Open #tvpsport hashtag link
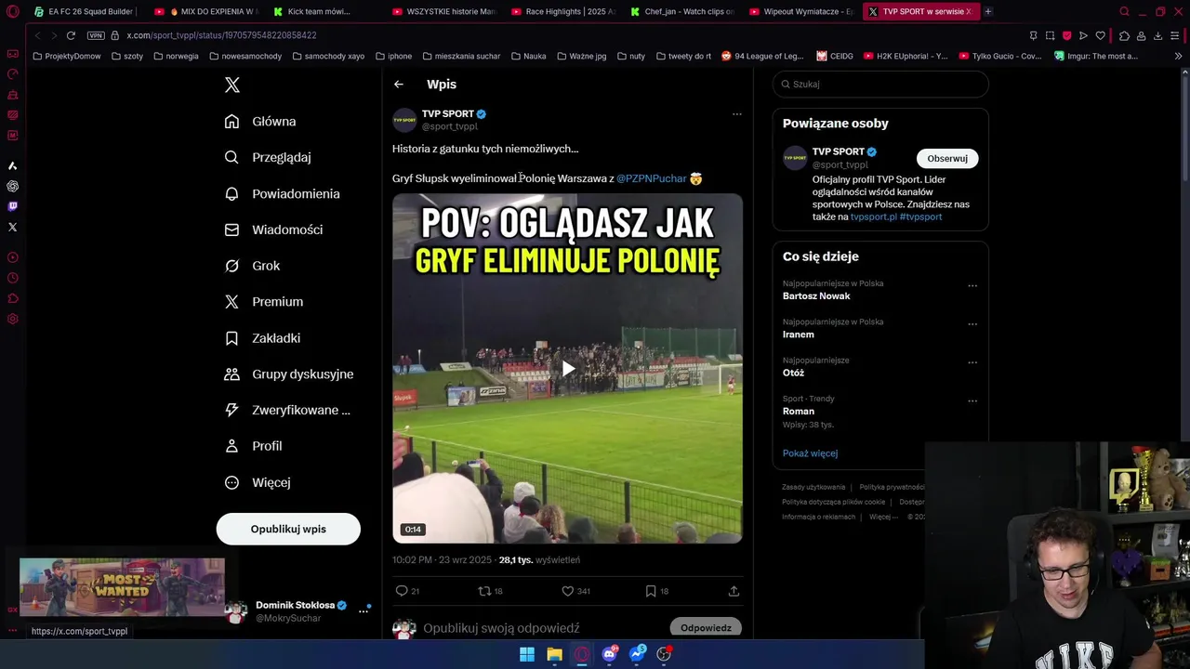This screenshot has width=1190, height=669. pos(921,216)
